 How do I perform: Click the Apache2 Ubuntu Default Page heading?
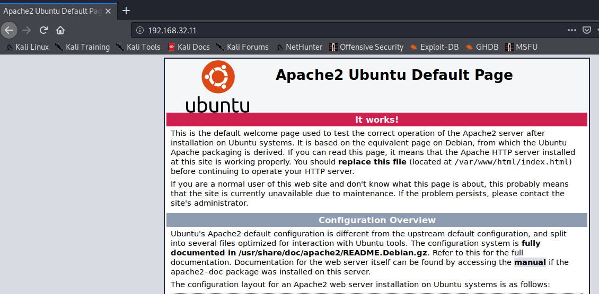coord(394,75)
